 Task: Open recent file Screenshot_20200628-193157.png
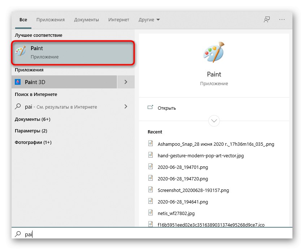(193, 190)
